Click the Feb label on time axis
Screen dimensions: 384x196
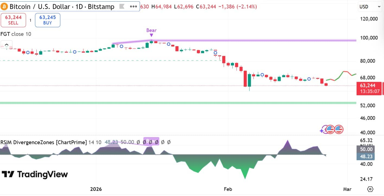(x=228, y=189)
